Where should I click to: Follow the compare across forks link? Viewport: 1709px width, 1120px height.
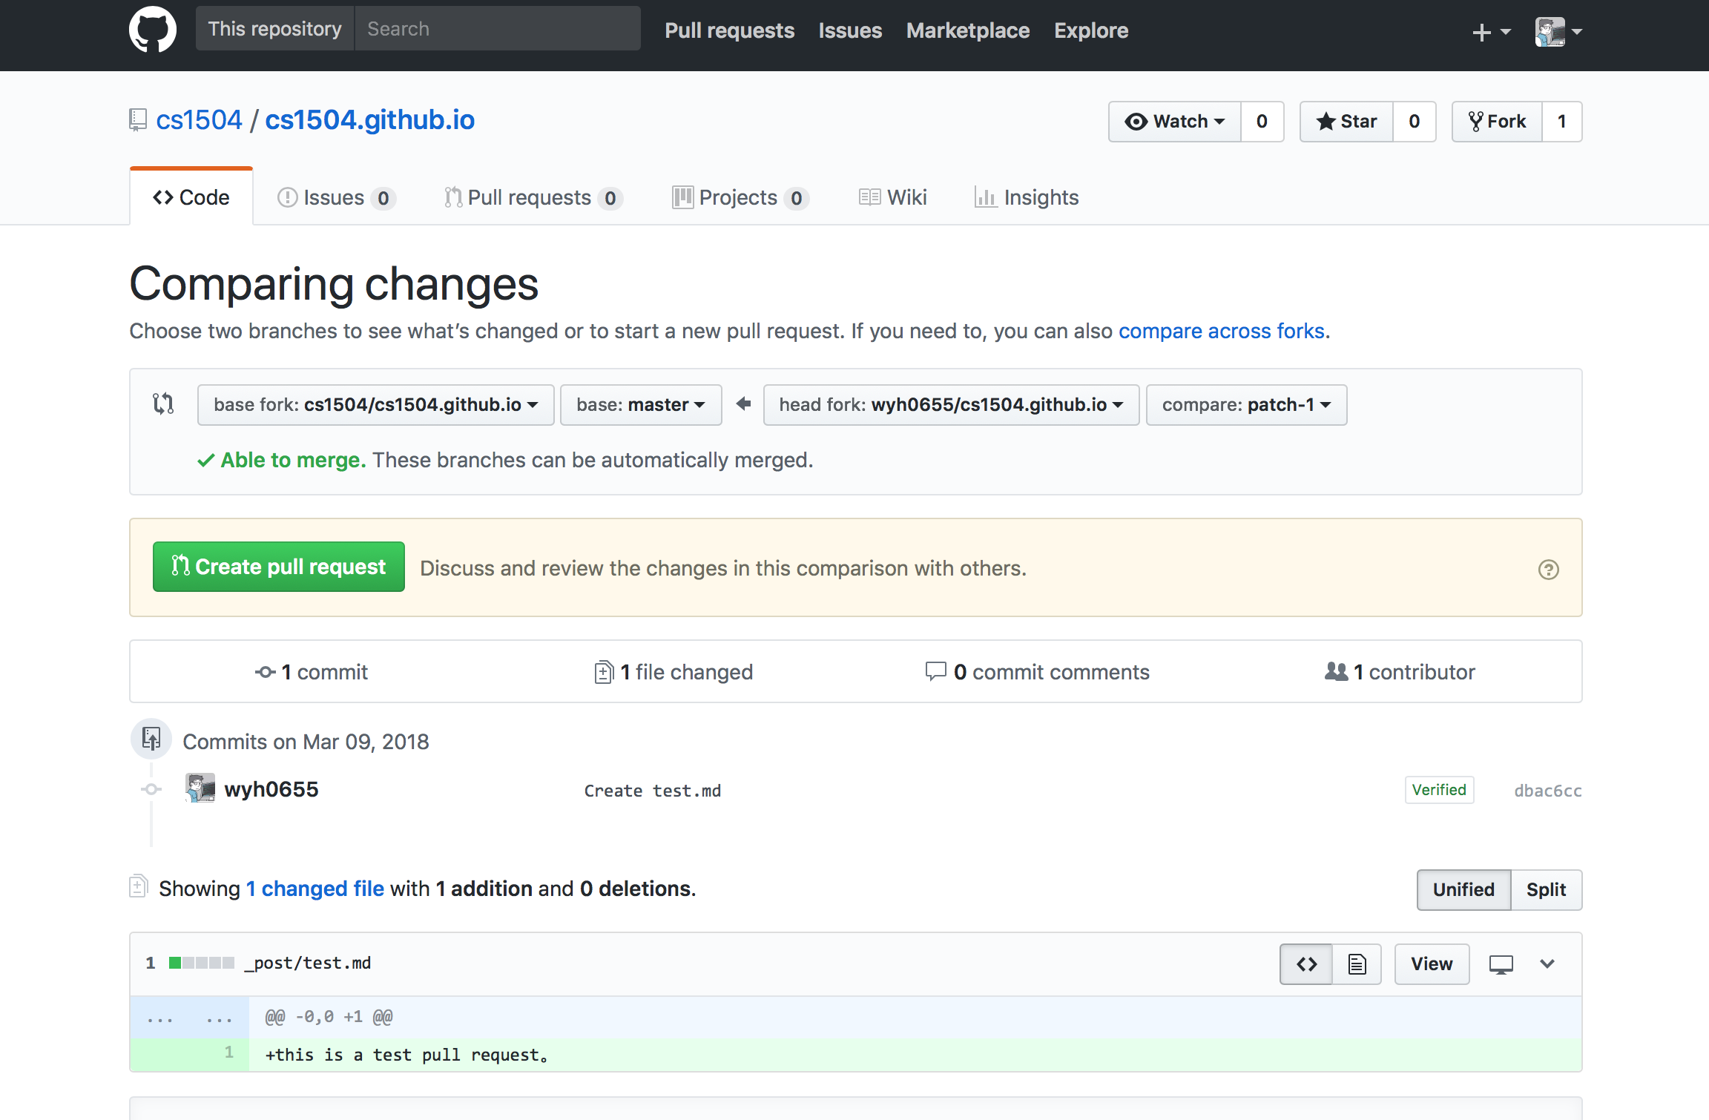pyautogui.click(x=1222, y=331)
